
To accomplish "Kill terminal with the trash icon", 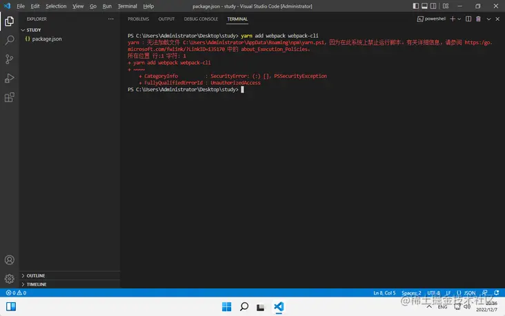I will (478, 19).
